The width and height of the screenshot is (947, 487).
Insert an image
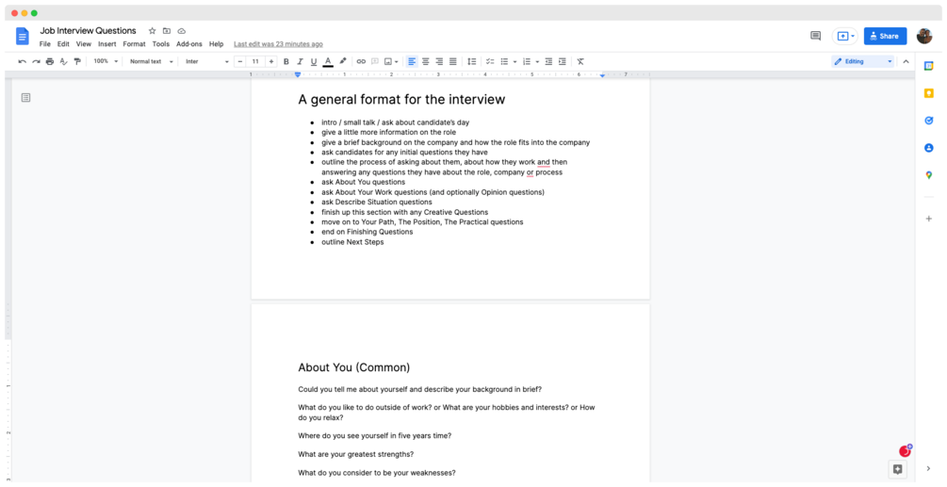(388, 61)
